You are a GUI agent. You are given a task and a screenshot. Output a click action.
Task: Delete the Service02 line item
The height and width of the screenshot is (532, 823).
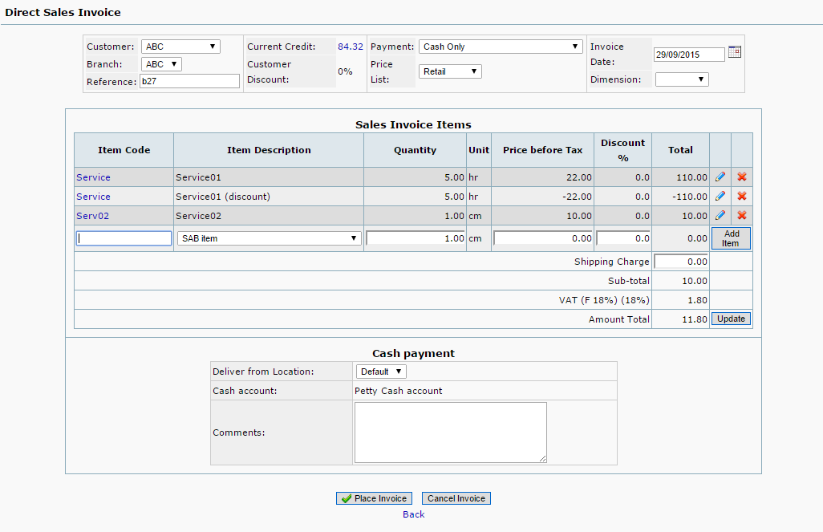tap(742, 216)
